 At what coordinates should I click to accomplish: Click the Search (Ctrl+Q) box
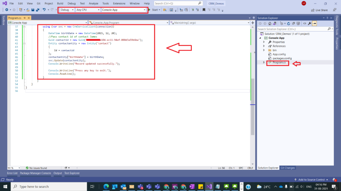[x=178, y=3]
